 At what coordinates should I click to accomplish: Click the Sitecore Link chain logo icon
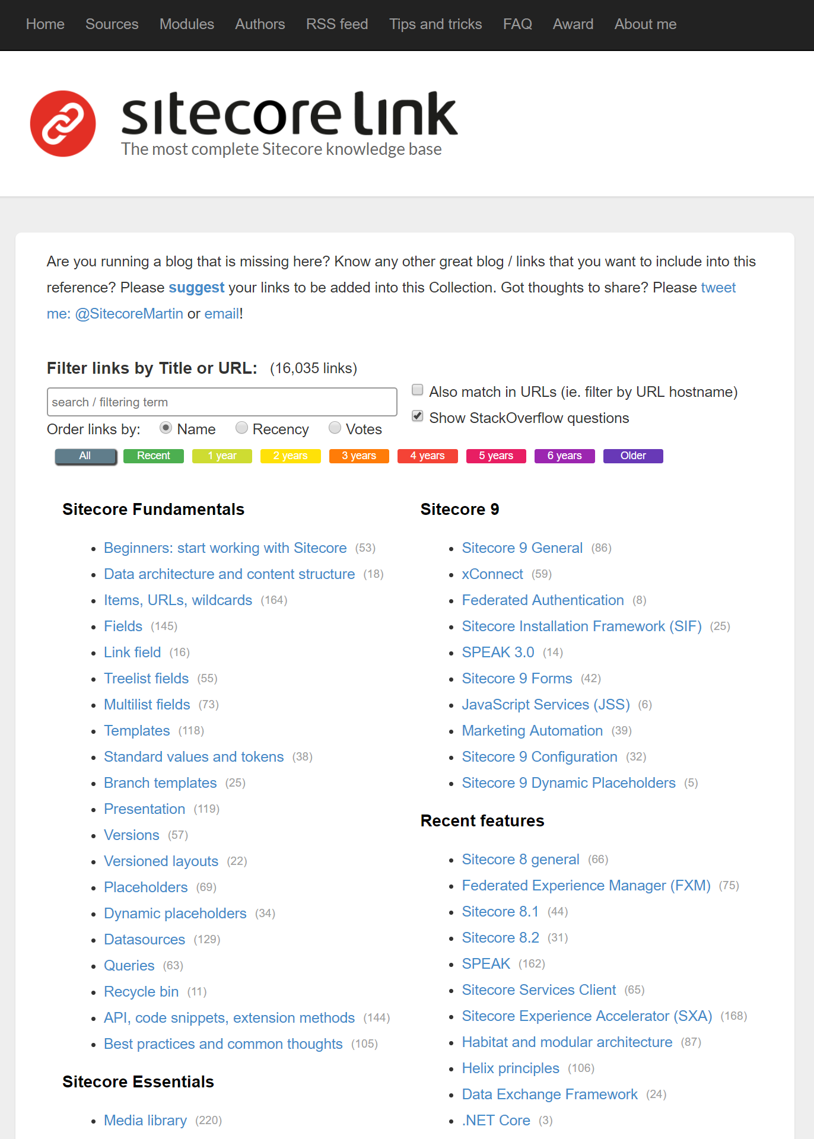tap(63, 123)
